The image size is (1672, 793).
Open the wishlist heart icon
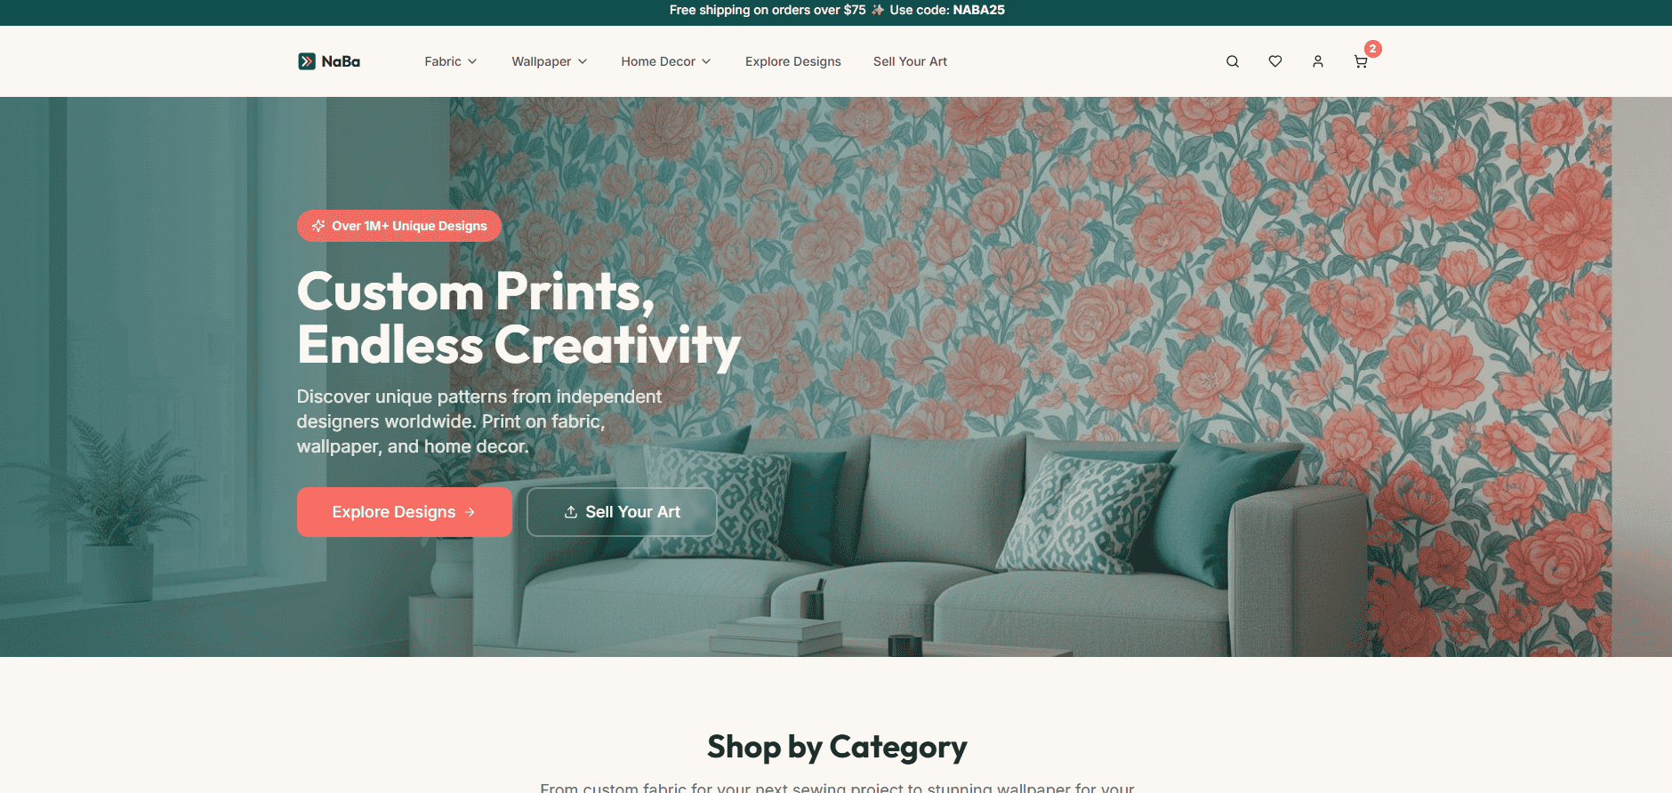1274,61
